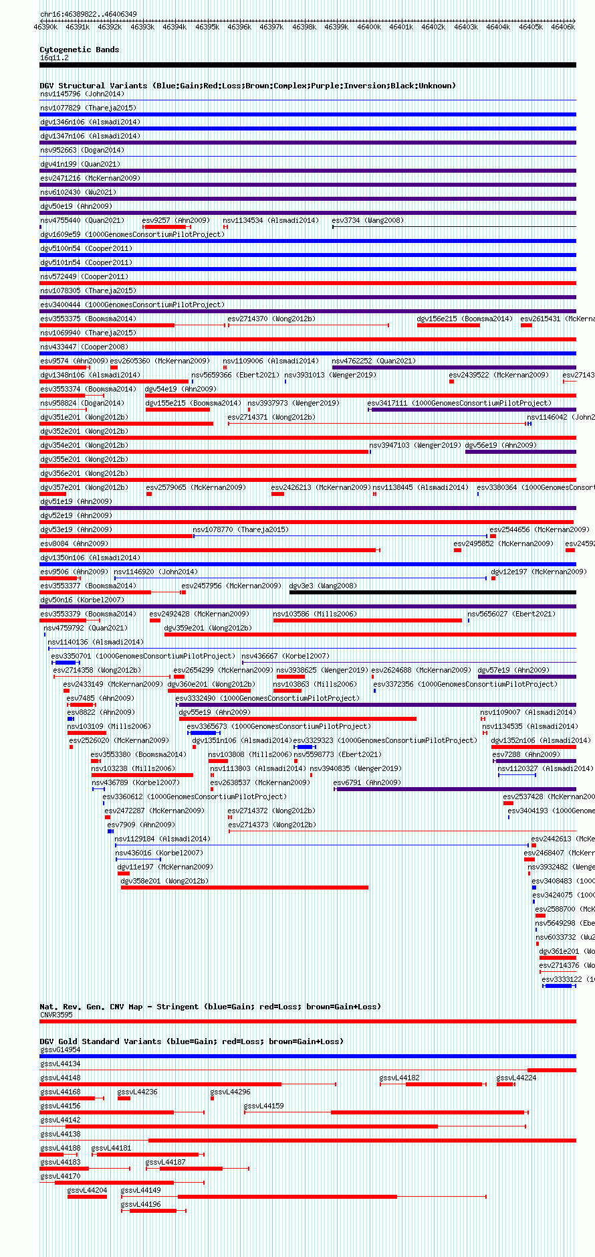Select the esv3332490 purple bar
The image size is (595, 1257).
(377, 705)
